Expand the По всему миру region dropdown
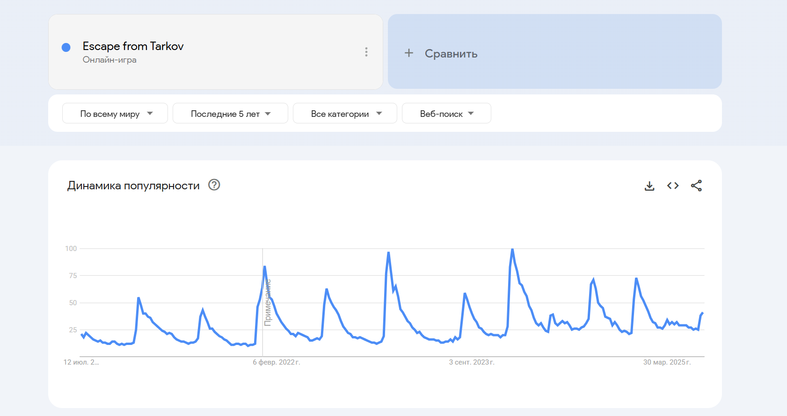The height and width of the screenshot is (416, 787). coord(115,114)
